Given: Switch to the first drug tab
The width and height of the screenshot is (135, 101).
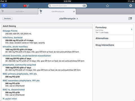Looking at the screenshot, I should point(19,12).
